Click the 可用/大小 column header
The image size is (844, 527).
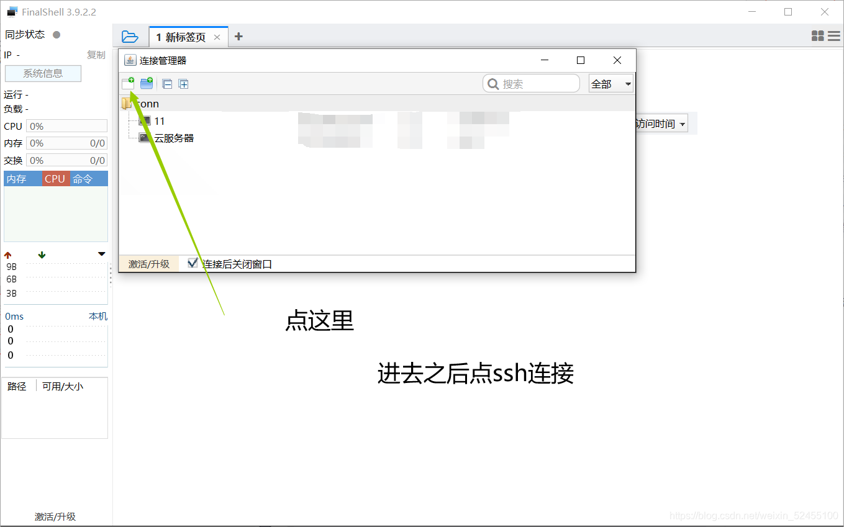[63, 386]
